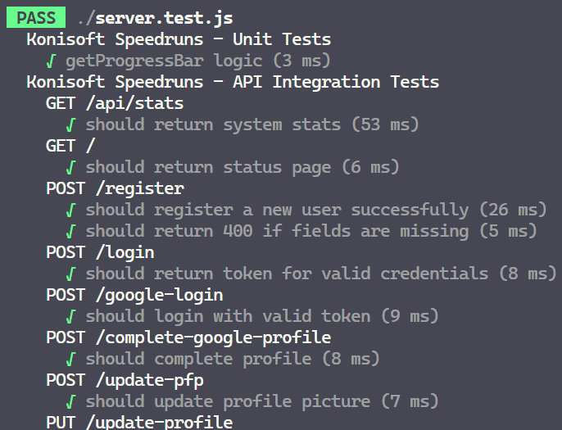Click the POST /update-pfp group label
The width and height of the screenshot is (562, 430).
[125, 379]
